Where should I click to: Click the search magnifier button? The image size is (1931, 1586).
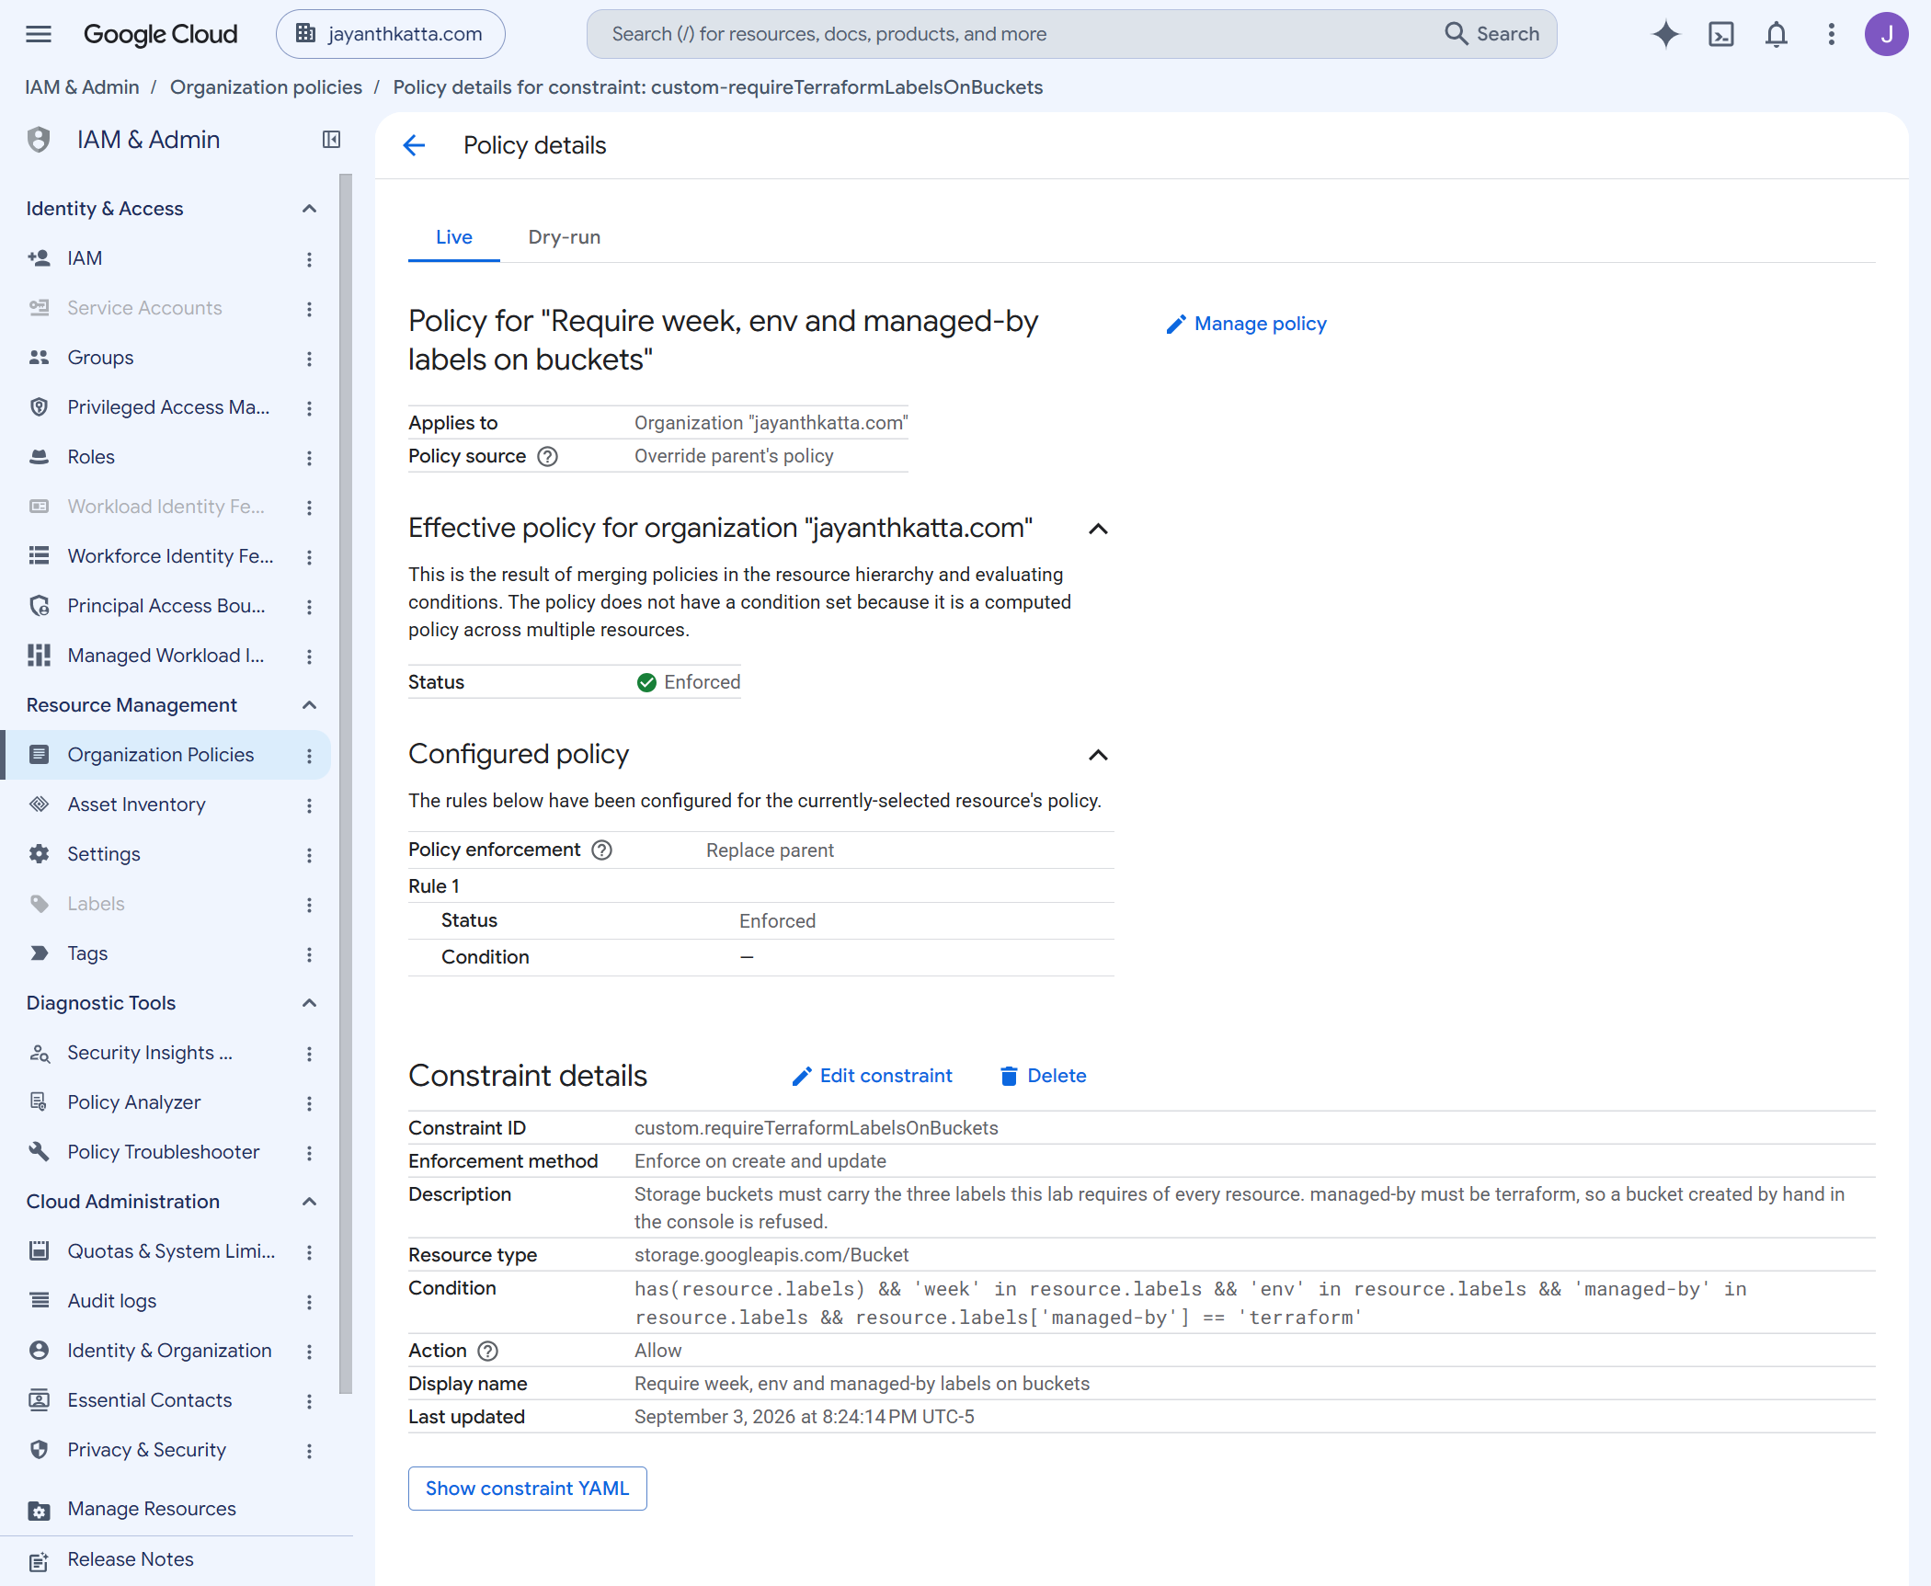point(1491,34)
